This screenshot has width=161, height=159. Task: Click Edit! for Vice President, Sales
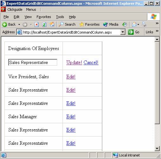[71, 77]
